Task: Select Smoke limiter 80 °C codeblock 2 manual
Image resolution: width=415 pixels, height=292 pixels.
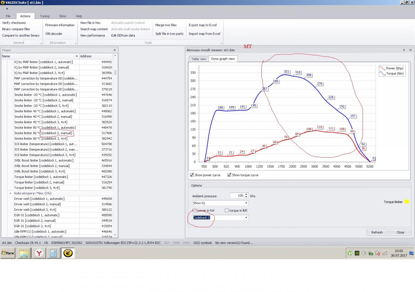Action: (x=43, y=133)
